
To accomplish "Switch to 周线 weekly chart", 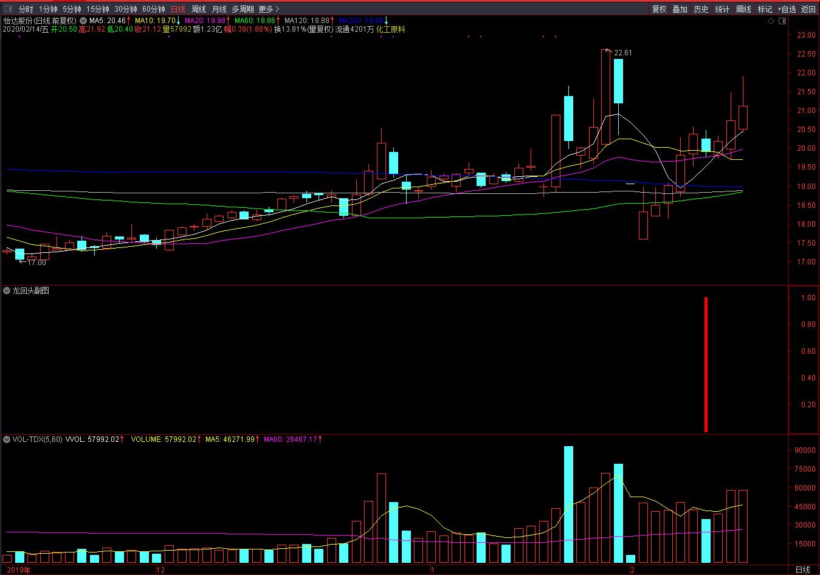I will coord(199,9).
